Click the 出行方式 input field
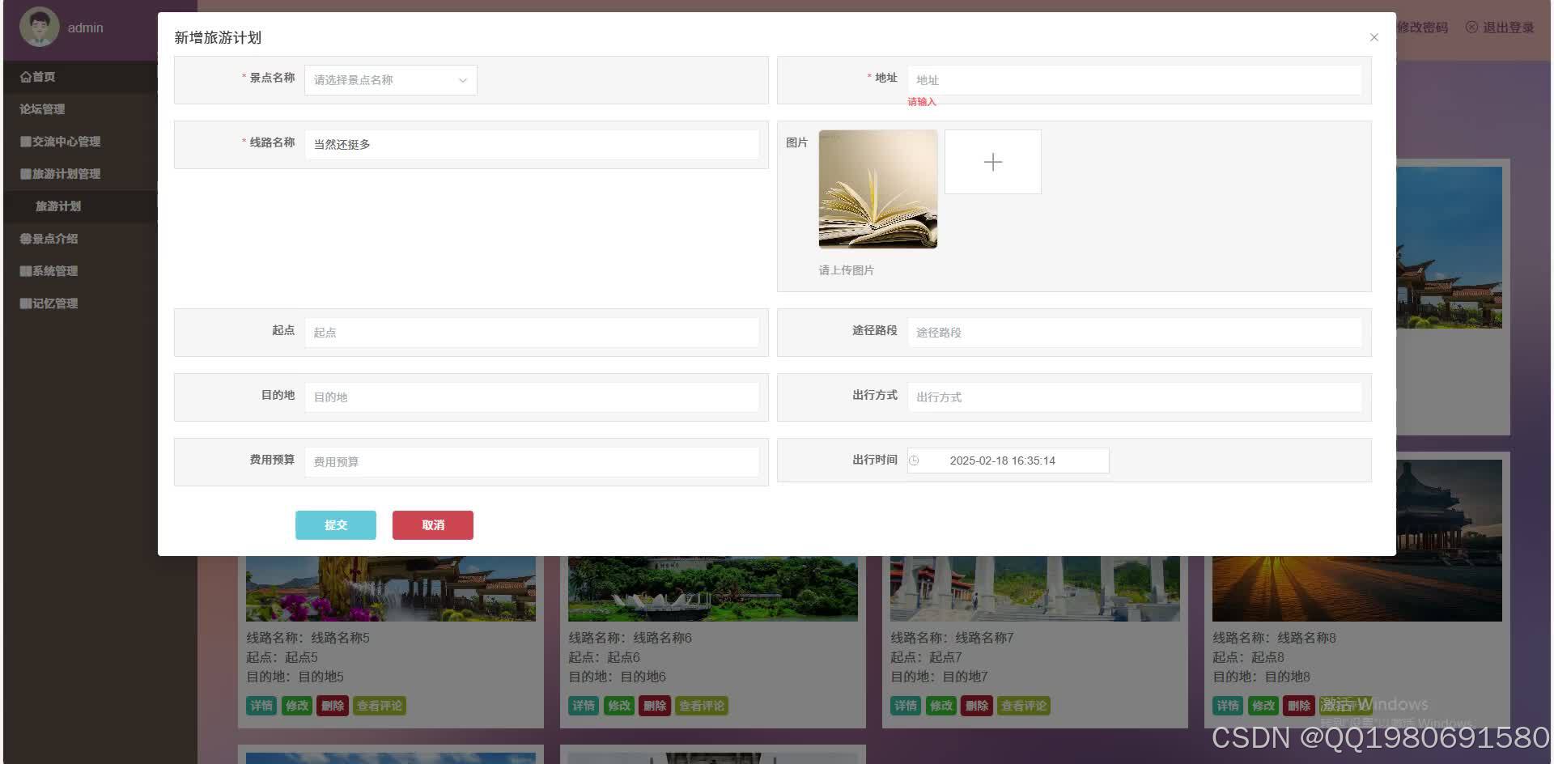 (1135, 397)
